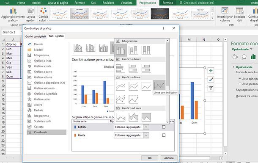The height and width of the screenshot is (163, 258).
Task: Open bar-chart series options tab in pane
Action: [x=253, y=57]
